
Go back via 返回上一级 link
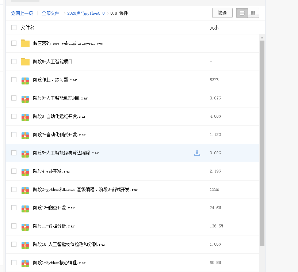tap(22, 13)
